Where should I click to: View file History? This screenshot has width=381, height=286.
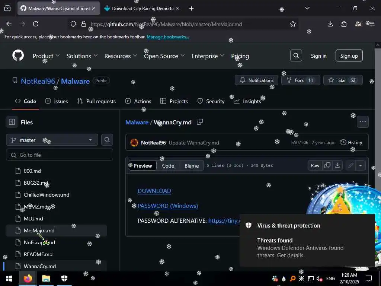coord(351,143)
